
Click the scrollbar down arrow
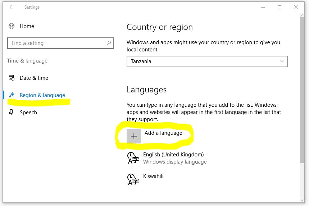pos(302,200)
